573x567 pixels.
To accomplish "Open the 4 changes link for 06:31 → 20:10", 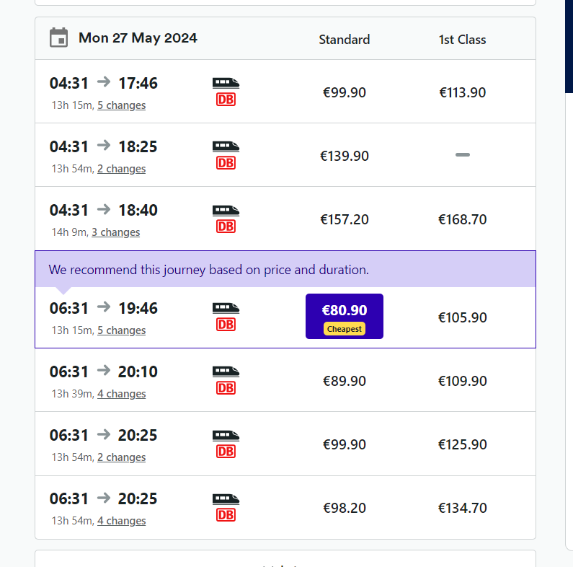I will 121,394.
